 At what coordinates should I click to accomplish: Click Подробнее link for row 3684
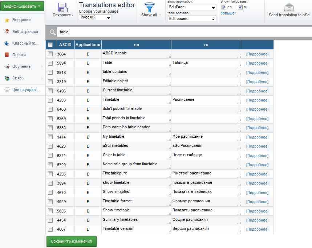tap(257, 54)
